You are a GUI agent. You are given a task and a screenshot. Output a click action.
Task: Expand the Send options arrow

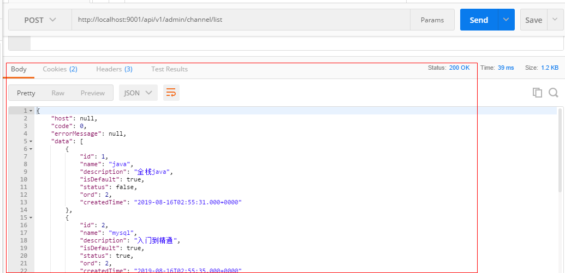tap(506, 20)
